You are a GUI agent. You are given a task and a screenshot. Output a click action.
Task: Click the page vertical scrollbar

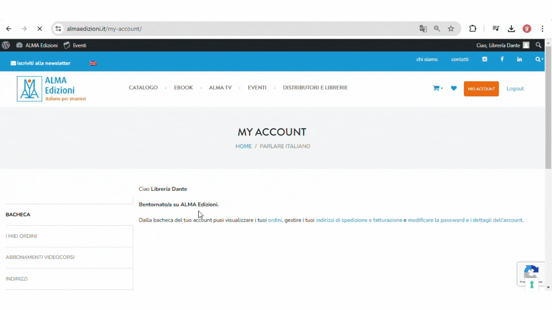pyautogui.click(x=548, y=107)
